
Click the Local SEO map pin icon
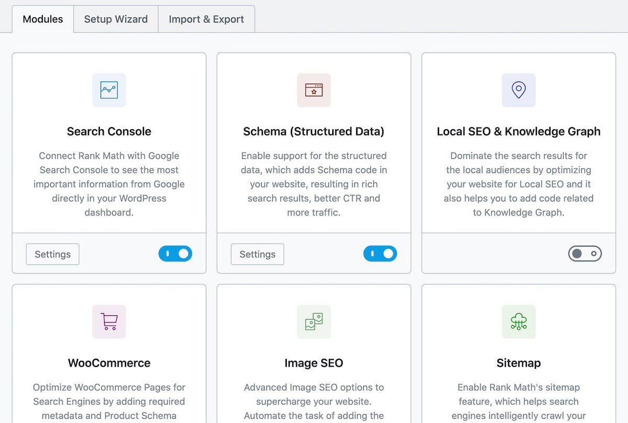click(x=518, y=90)
